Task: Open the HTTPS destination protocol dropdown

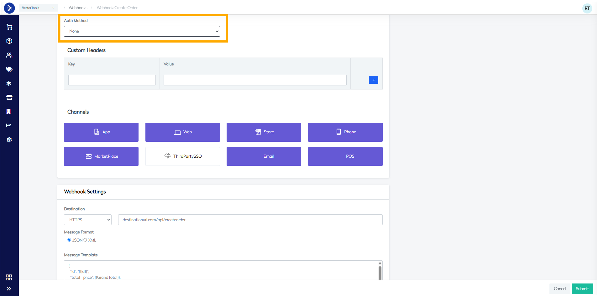Action: coord(87,219)
